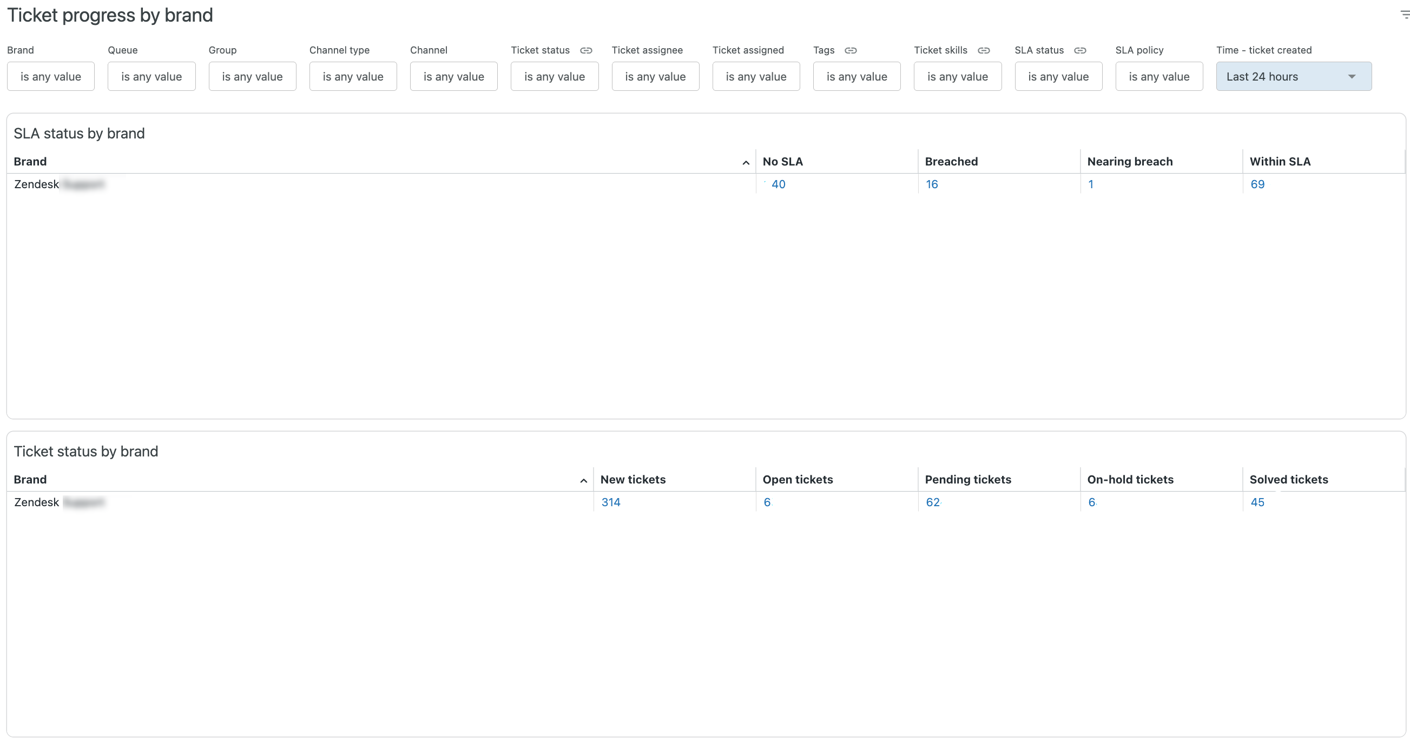Image resolution: width=1410 pixels, height=742 pixels.
Task: Open the Ticket assignee filter selector
Action: (655, 77)
